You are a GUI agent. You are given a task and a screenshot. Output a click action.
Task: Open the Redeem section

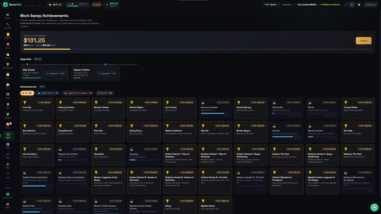pyautogui.click(x=8, y=36)
